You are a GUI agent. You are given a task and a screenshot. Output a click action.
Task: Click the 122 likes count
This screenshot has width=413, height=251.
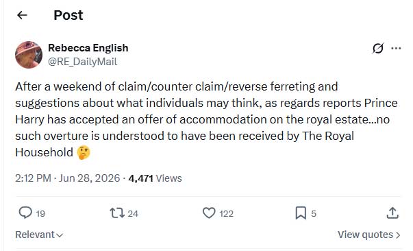tap(226, 213)
